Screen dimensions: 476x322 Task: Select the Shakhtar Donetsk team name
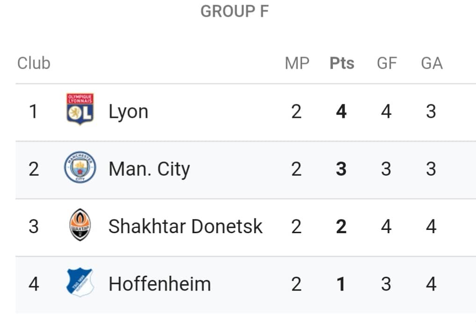(185, 226)
